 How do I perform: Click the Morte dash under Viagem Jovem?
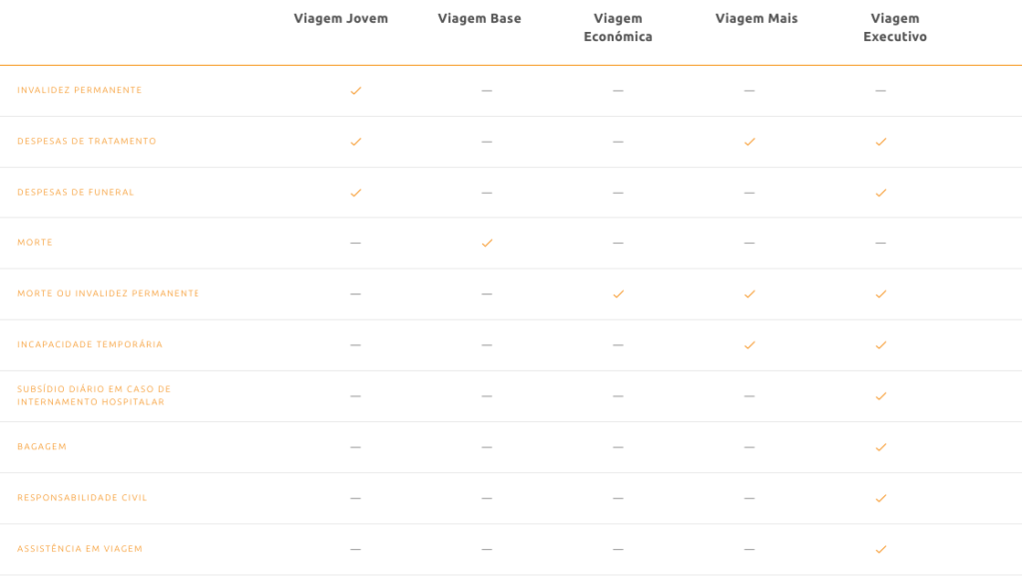pos(355,243)
